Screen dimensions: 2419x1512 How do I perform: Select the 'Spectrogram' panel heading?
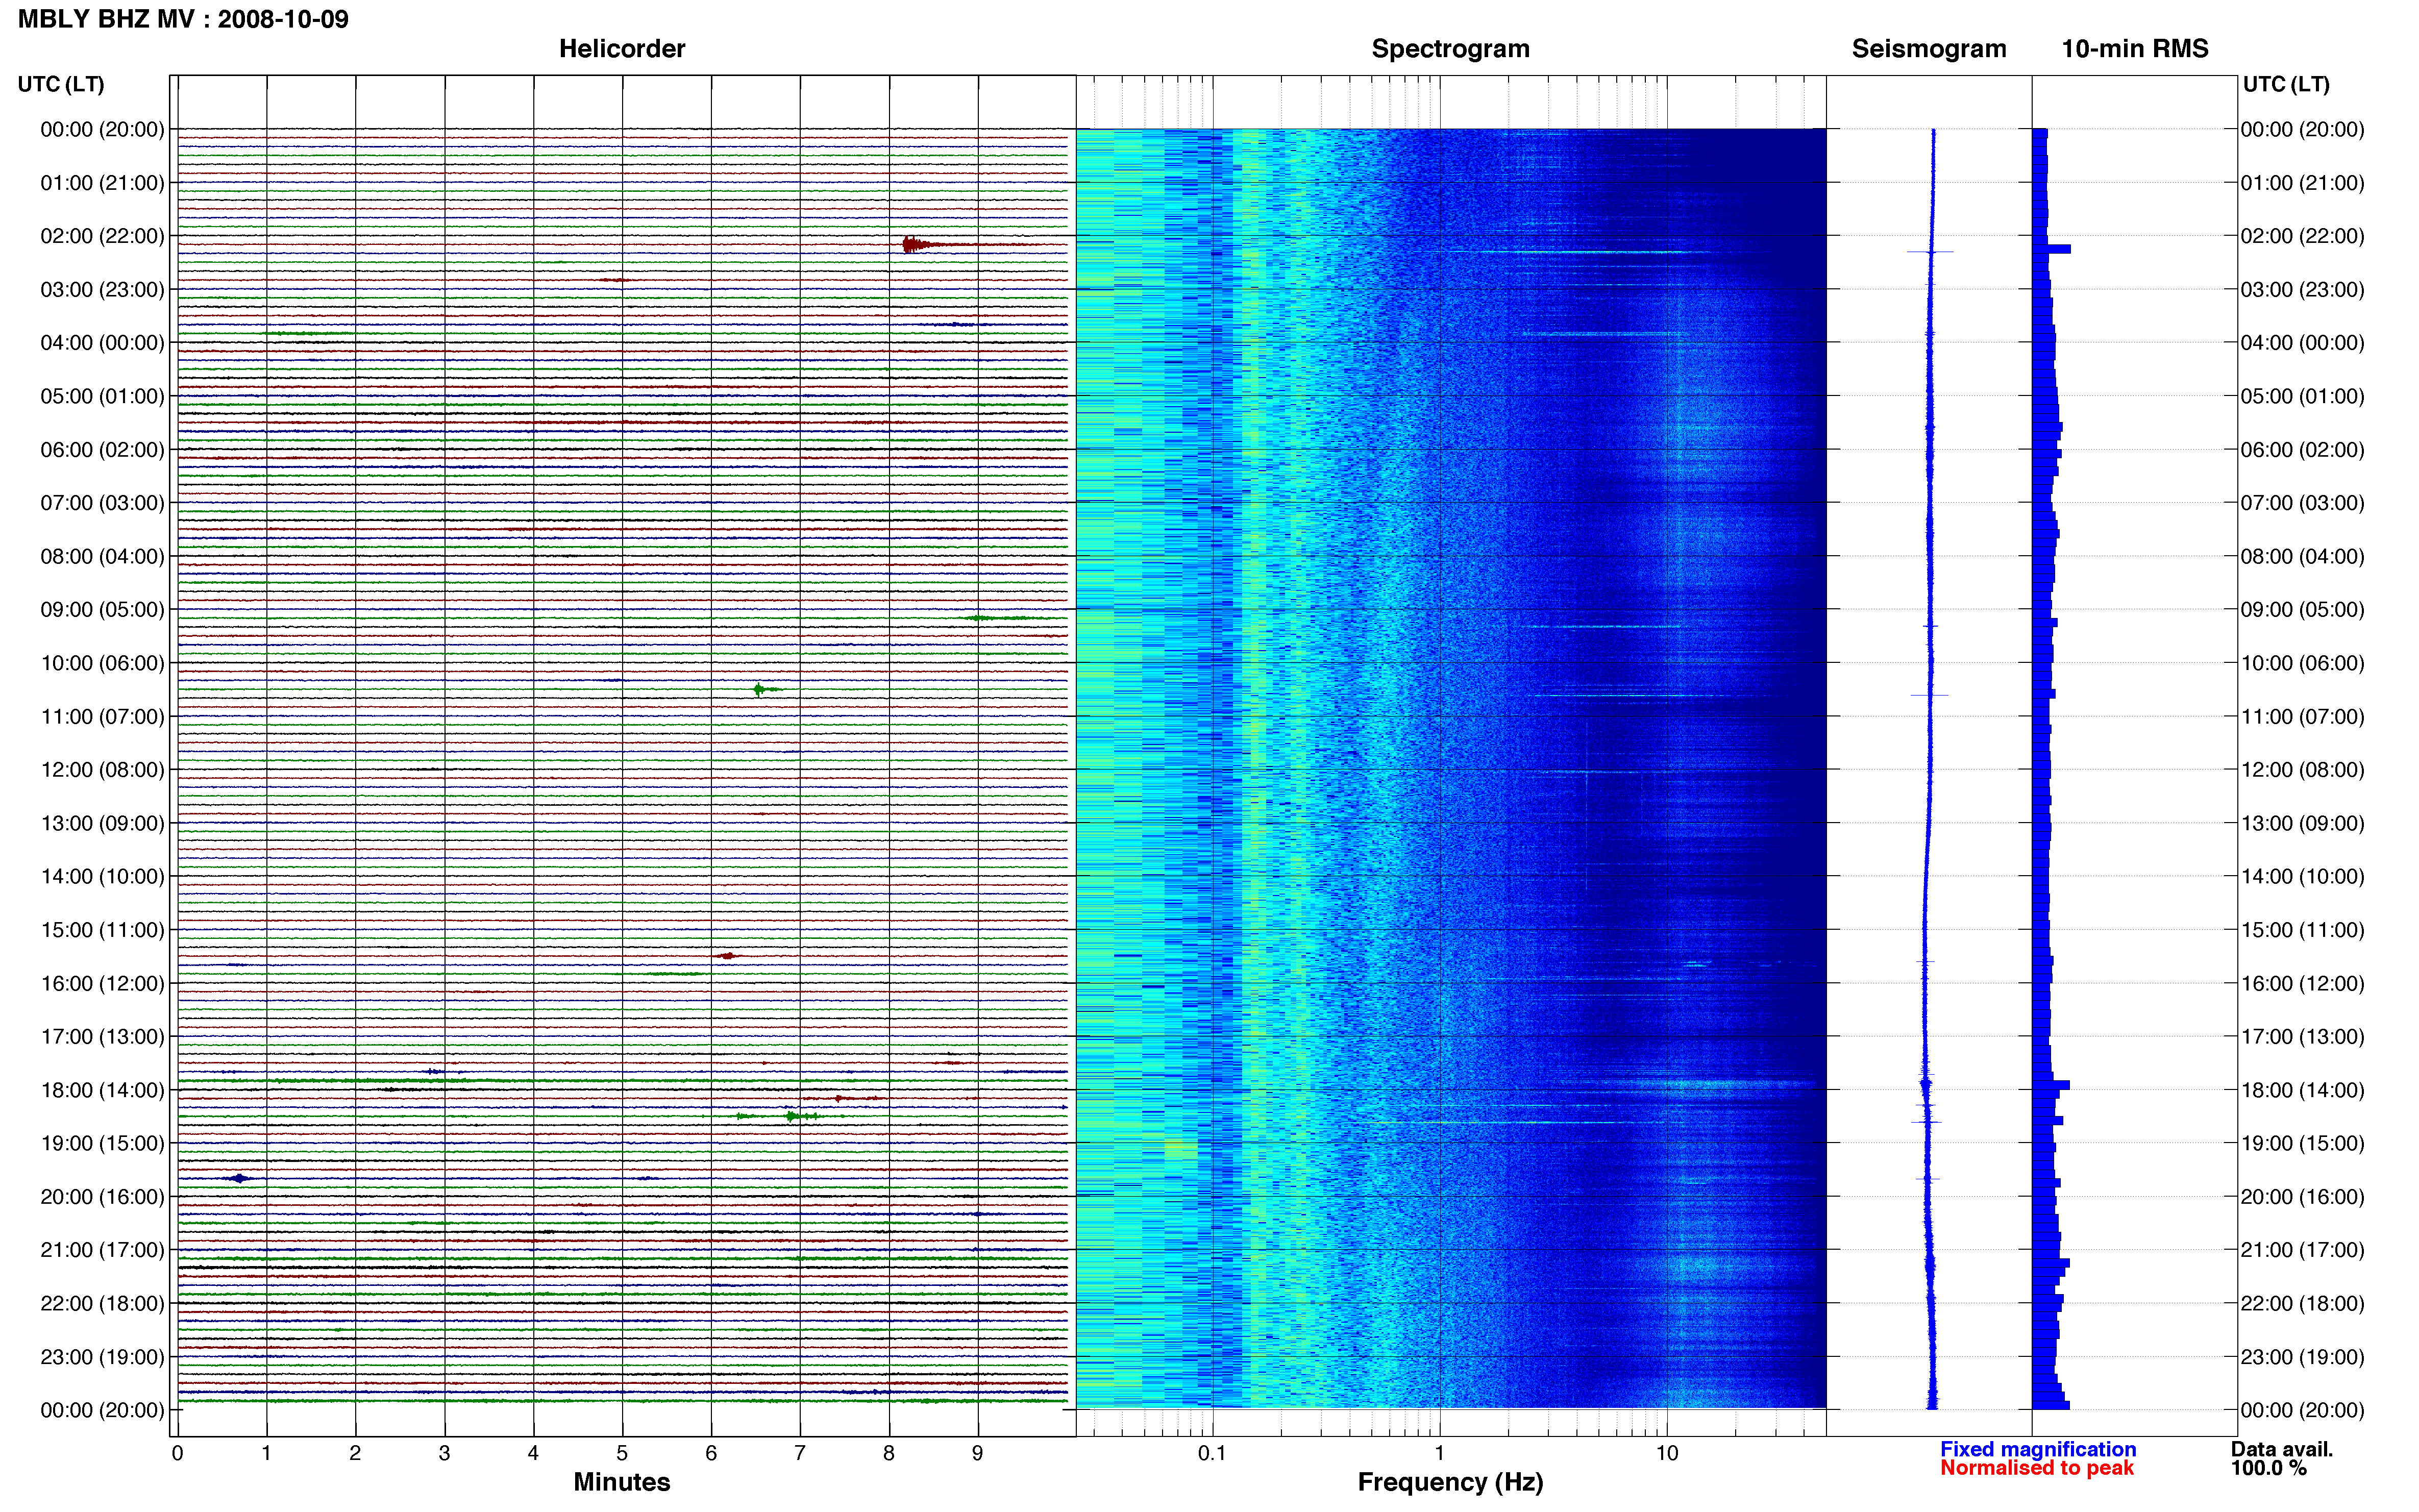[1450, 49]
